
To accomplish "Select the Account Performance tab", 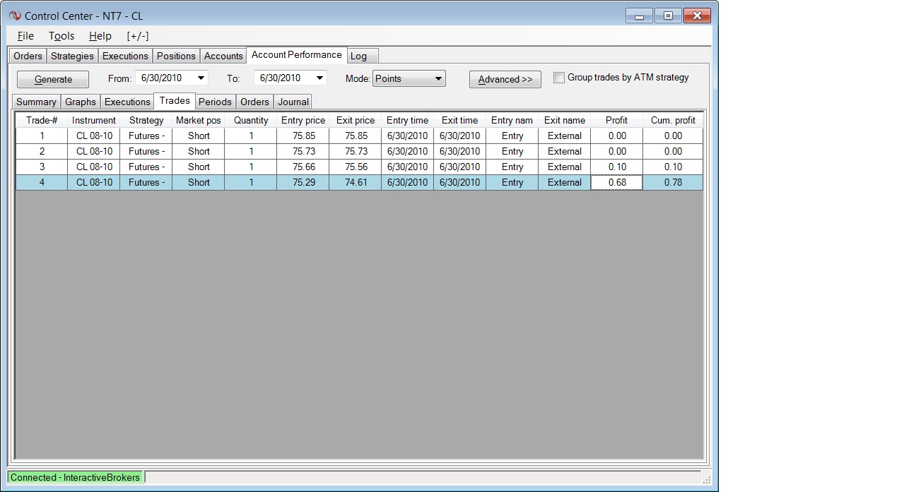I will click(297, 55).
